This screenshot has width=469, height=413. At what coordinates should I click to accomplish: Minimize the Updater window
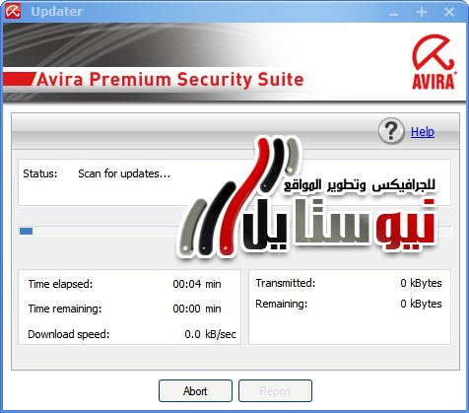tap(393, 14)
